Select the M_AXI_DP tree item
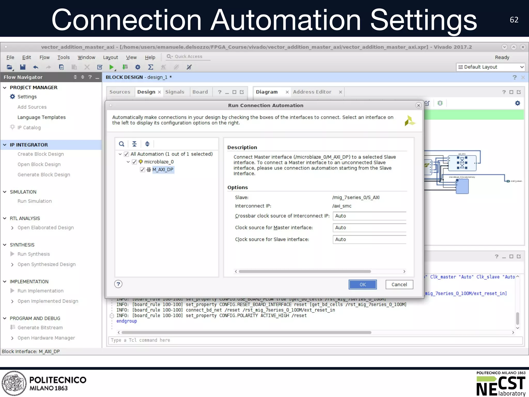Viewport: 529px width, 397px height. (163, 170)
